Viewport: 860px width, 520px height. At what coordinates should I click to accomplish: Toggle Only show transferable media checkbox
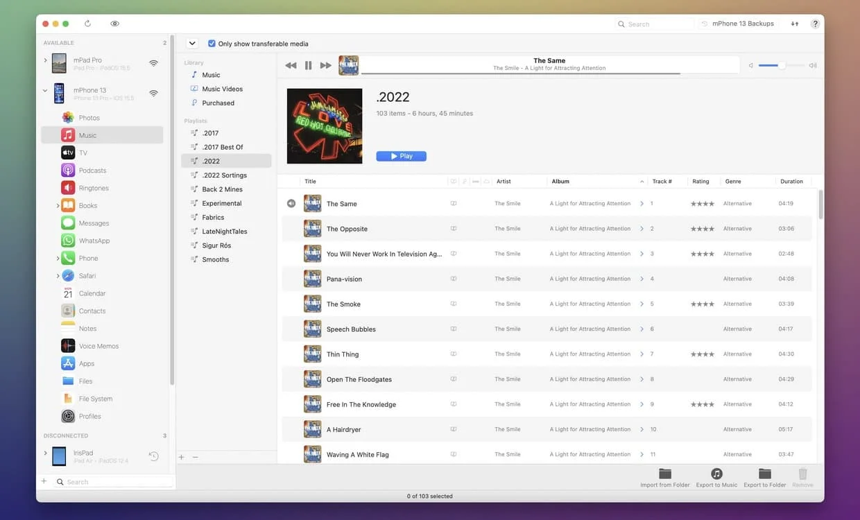click(x=212, y=43)
